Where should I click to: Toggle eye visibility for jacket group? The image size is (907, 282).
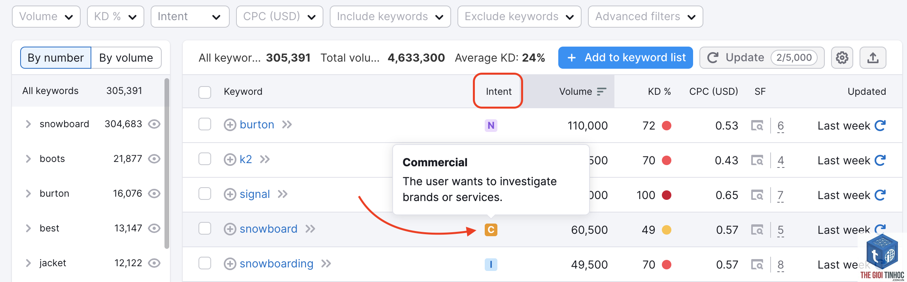point(154,263)
